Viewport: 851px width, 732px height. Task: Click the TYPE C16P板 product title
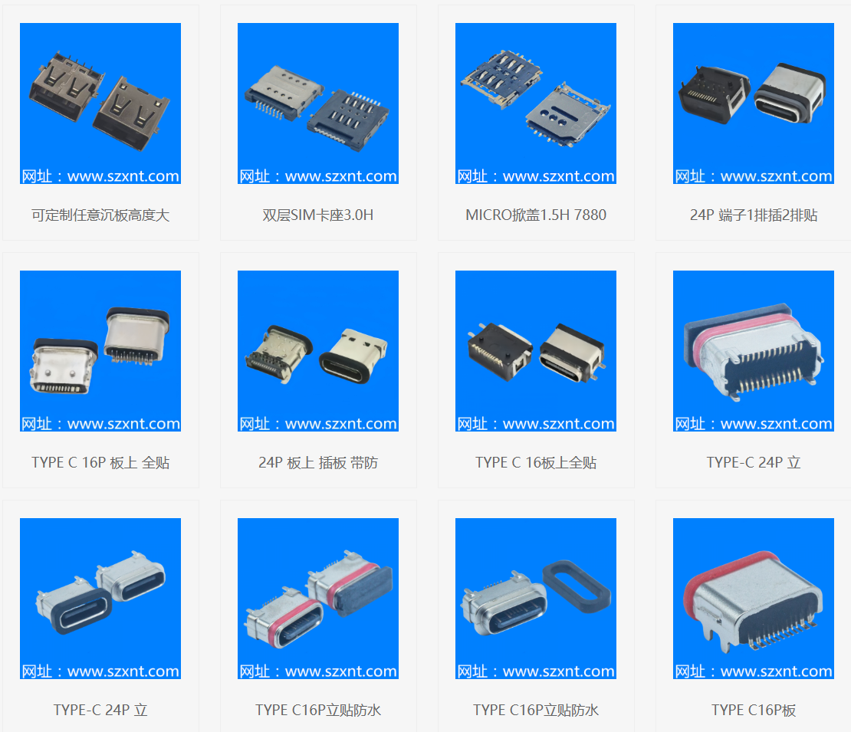(x=754, y=711)
